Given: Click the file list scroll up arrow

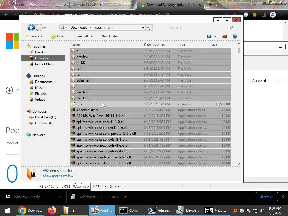Looking at the screenshot, I should pos(239,44).
